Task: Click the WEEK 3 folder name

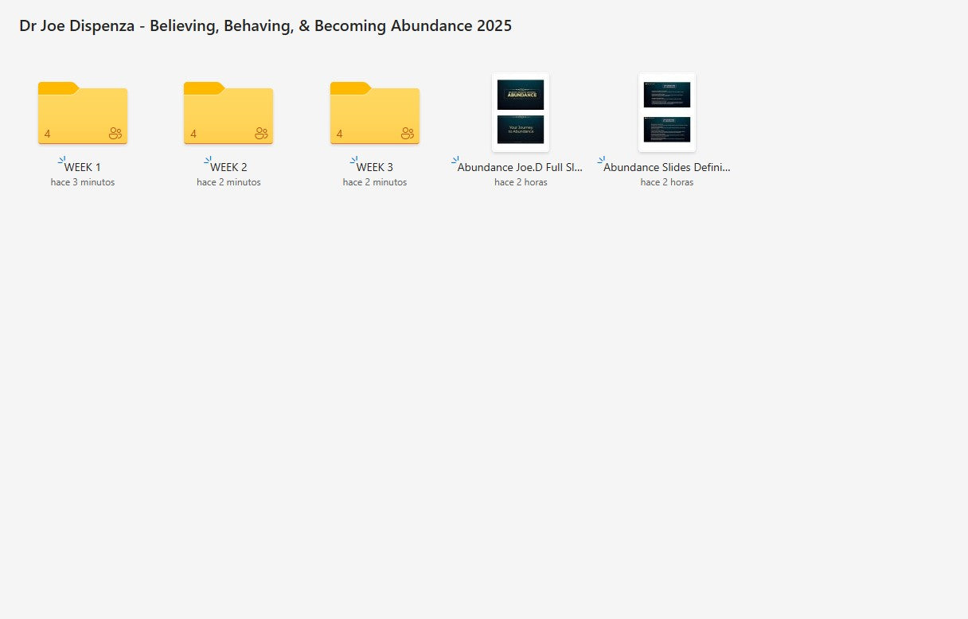Action: pyautogui.click(x=375, y=168)
